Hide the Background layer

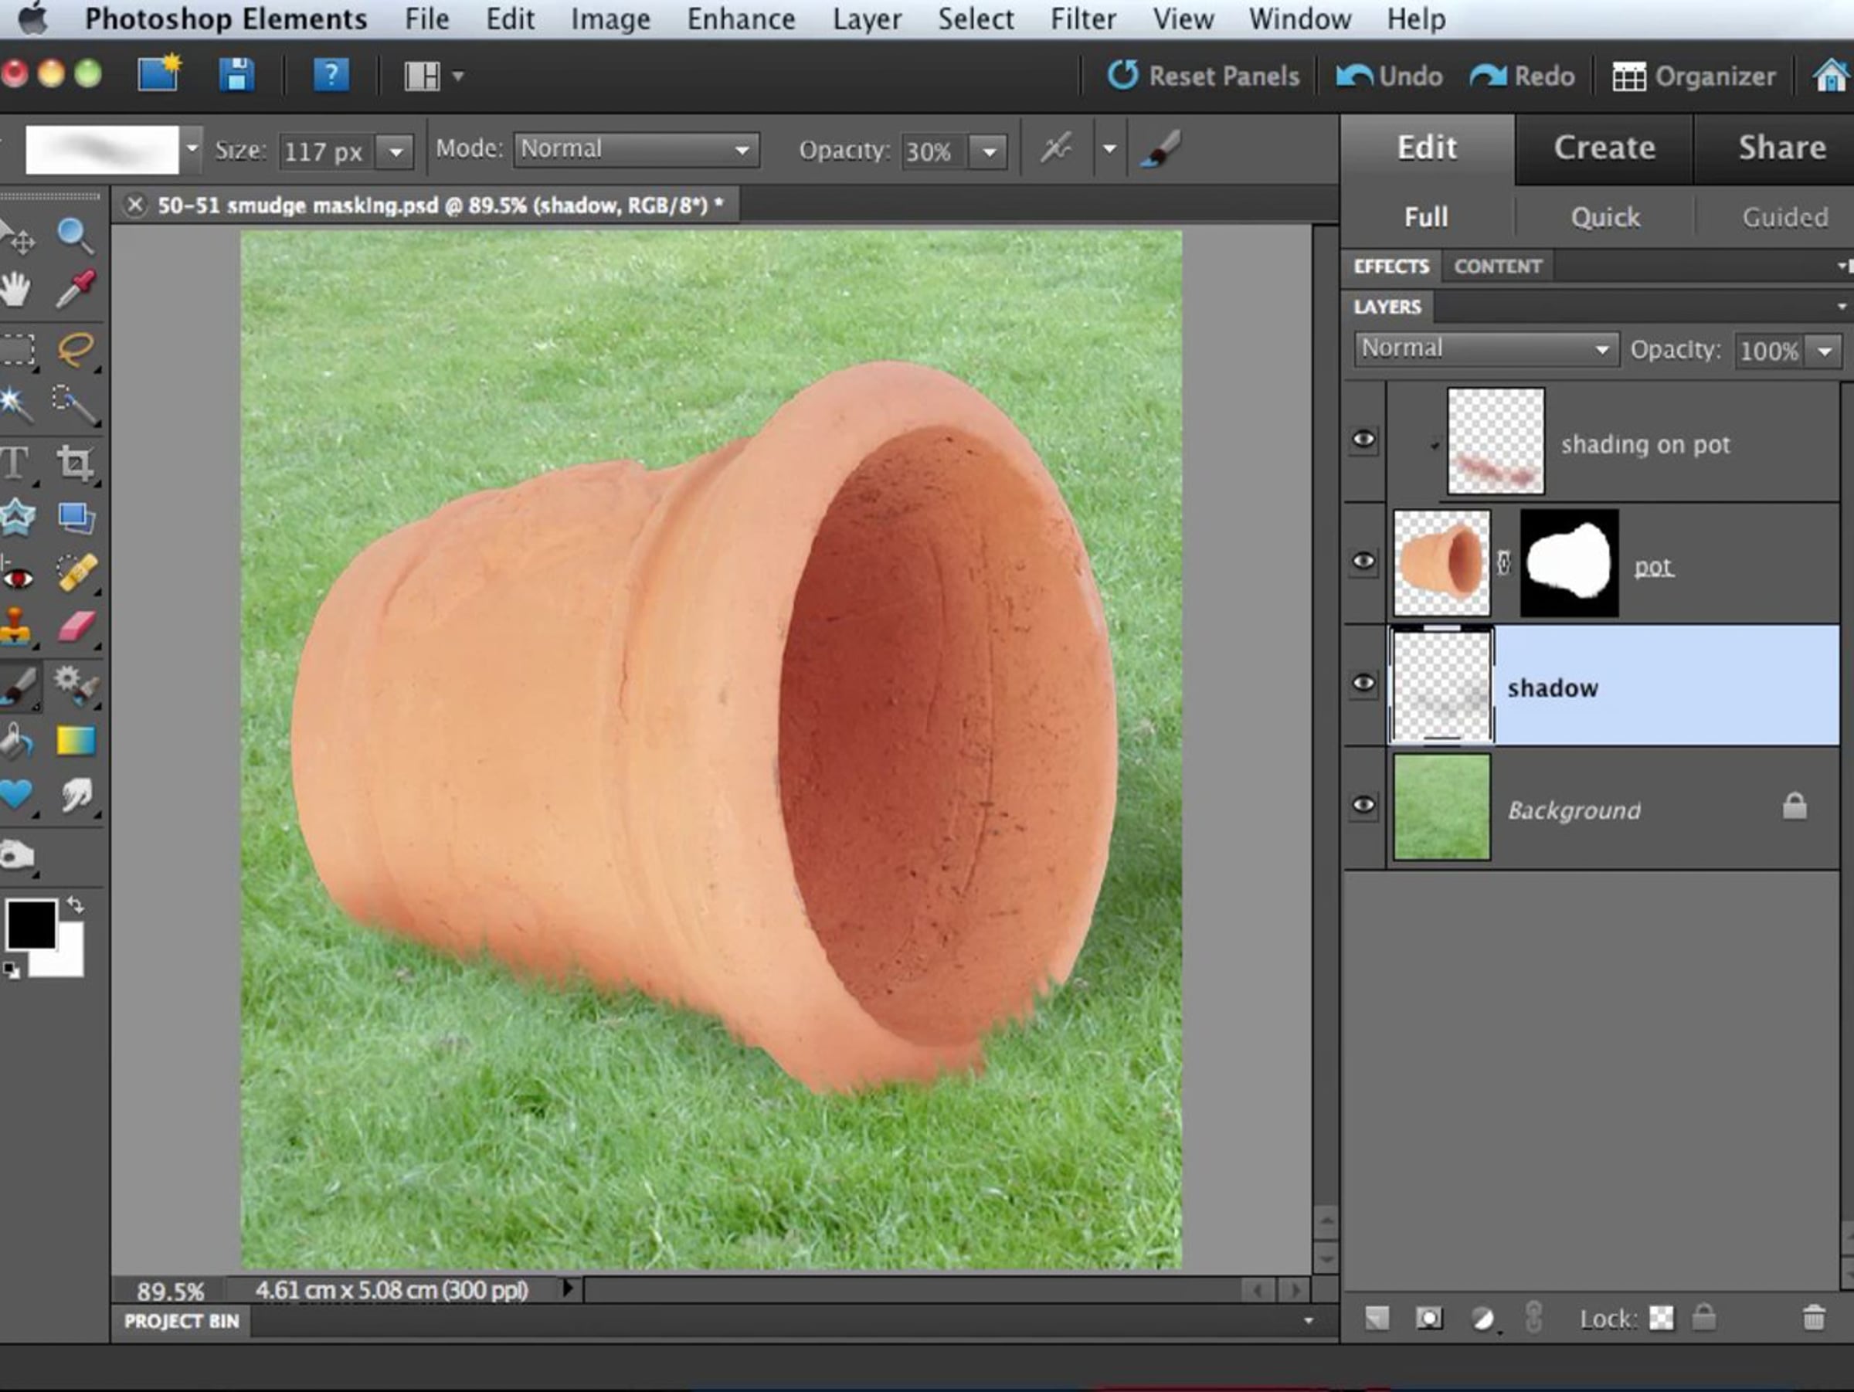pos(1363,806)
